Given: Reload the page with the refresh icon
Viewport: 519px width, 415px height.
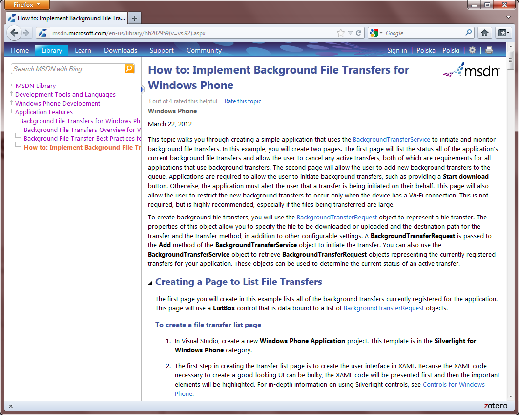Looking at the screenshot, I should tap(359, 33).
